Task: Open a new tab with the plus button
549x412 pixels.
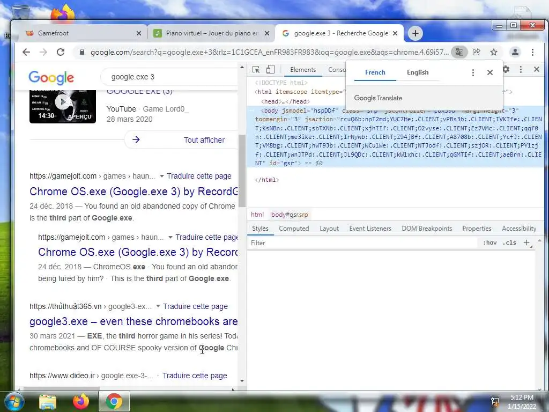Action: pyautogui.click(x=416, y=33)
